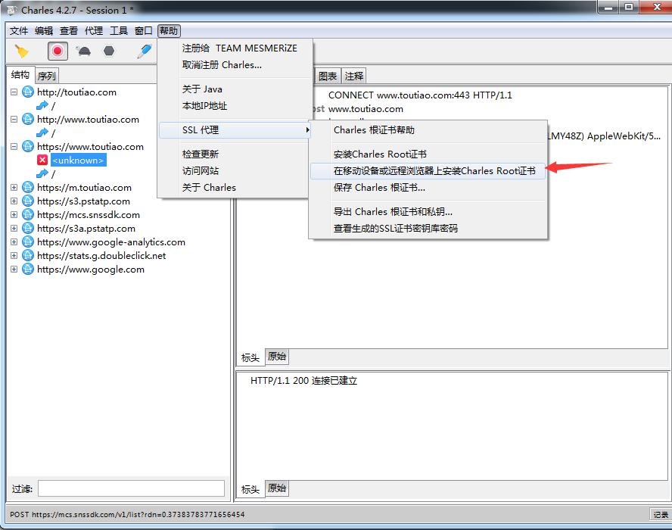Switch to the 注释 tab
Image resolution: width=672 pixels, height=530 pixels.
coord(353,76)
